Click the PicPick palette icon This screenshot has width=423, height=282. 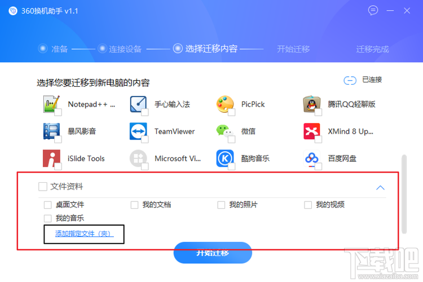[224, 104]
